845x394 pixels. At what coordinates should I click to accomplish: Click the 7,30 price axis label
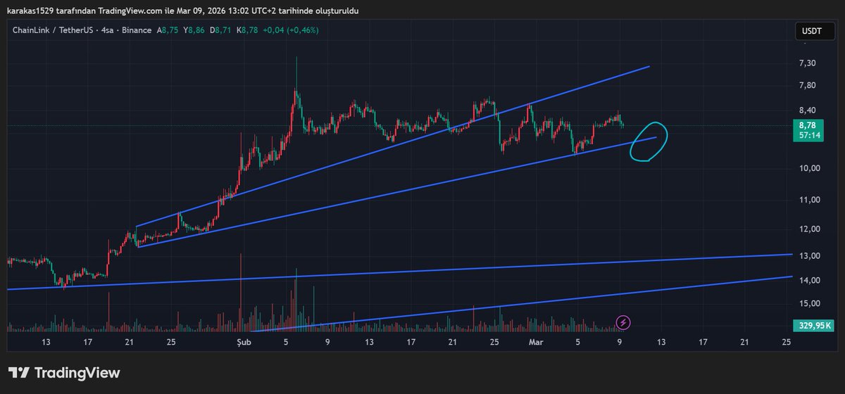(808, 63)
